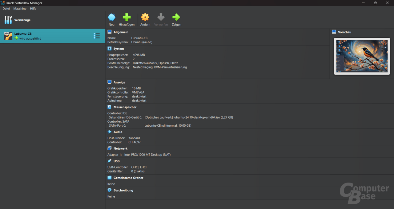This screenshot has height=209, width=394.
Task: Click the Gerätefilter value 0 (0 aktiv)
Action: click(138, 171)
